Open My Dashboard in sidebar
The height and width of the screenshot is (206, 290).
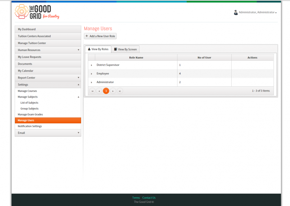(x=48, y=29)
